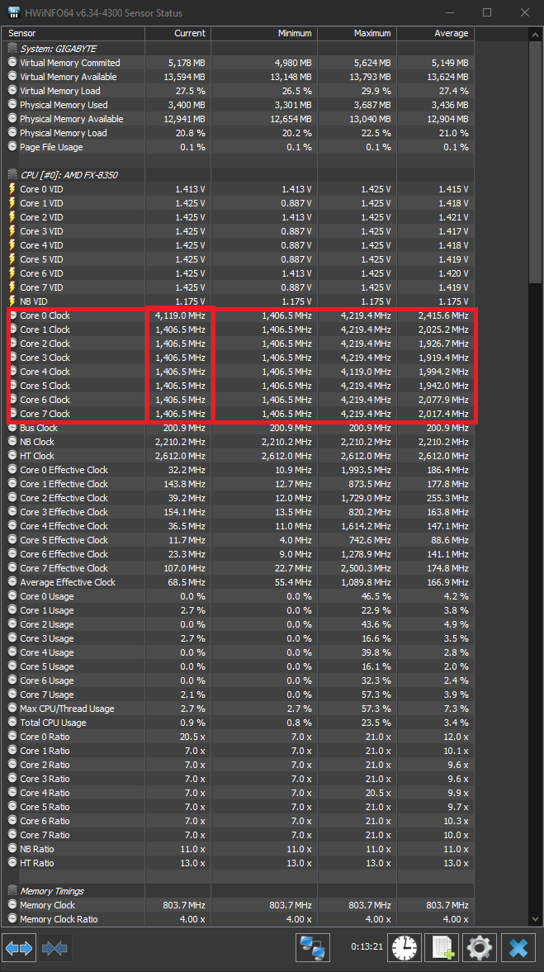Click the sensor icon beside Page File Usage

(12, 147)
